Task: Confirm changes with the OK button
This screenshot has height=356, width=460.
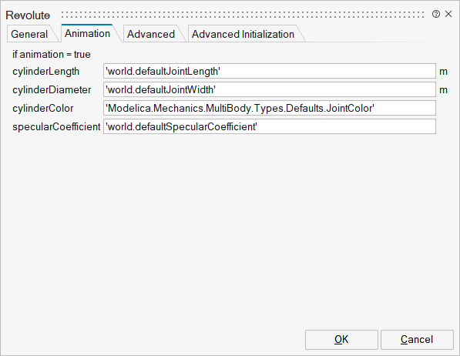Action: tap(341, 340)
